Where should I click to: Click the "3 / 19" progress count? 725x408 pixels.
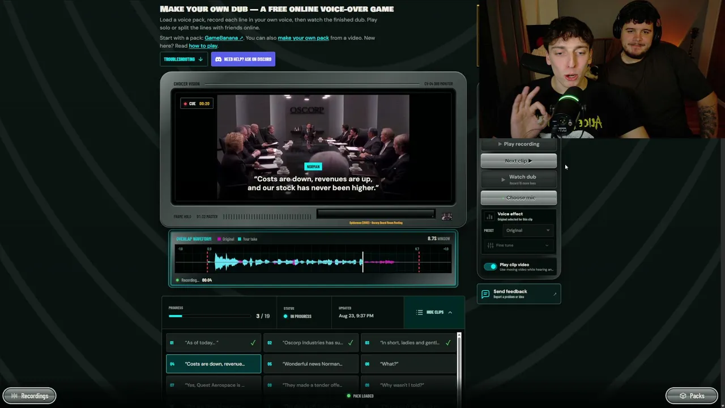(263, 316)
